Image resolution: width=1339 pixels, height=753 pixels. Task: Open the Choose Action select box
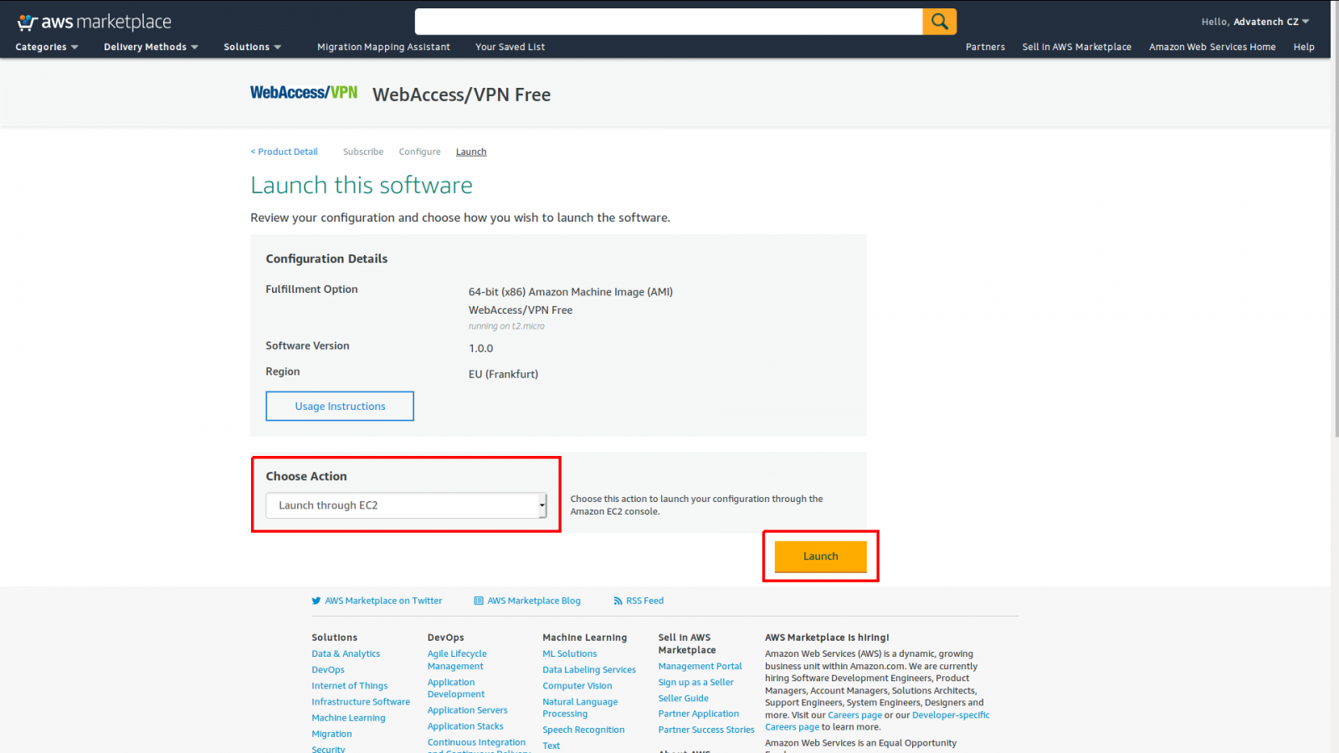tap(406, 505)
